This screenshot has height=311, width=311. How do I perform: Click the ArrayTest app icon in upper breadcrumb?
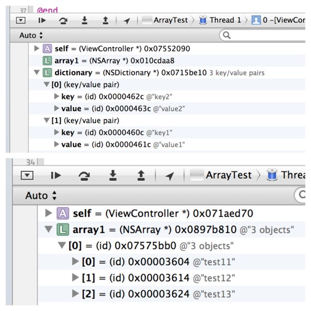147,20
